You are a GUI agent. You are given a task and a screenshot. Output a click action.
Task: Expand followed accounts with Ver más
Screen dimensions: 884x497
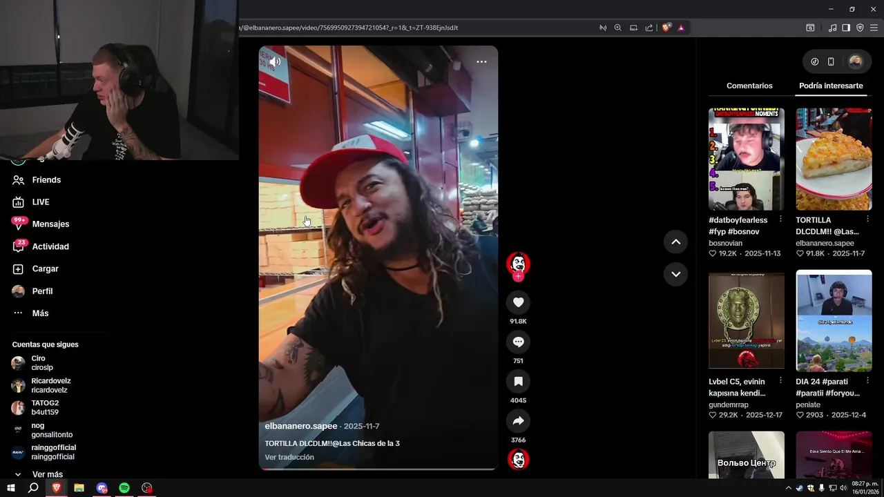tap(47, 474)
